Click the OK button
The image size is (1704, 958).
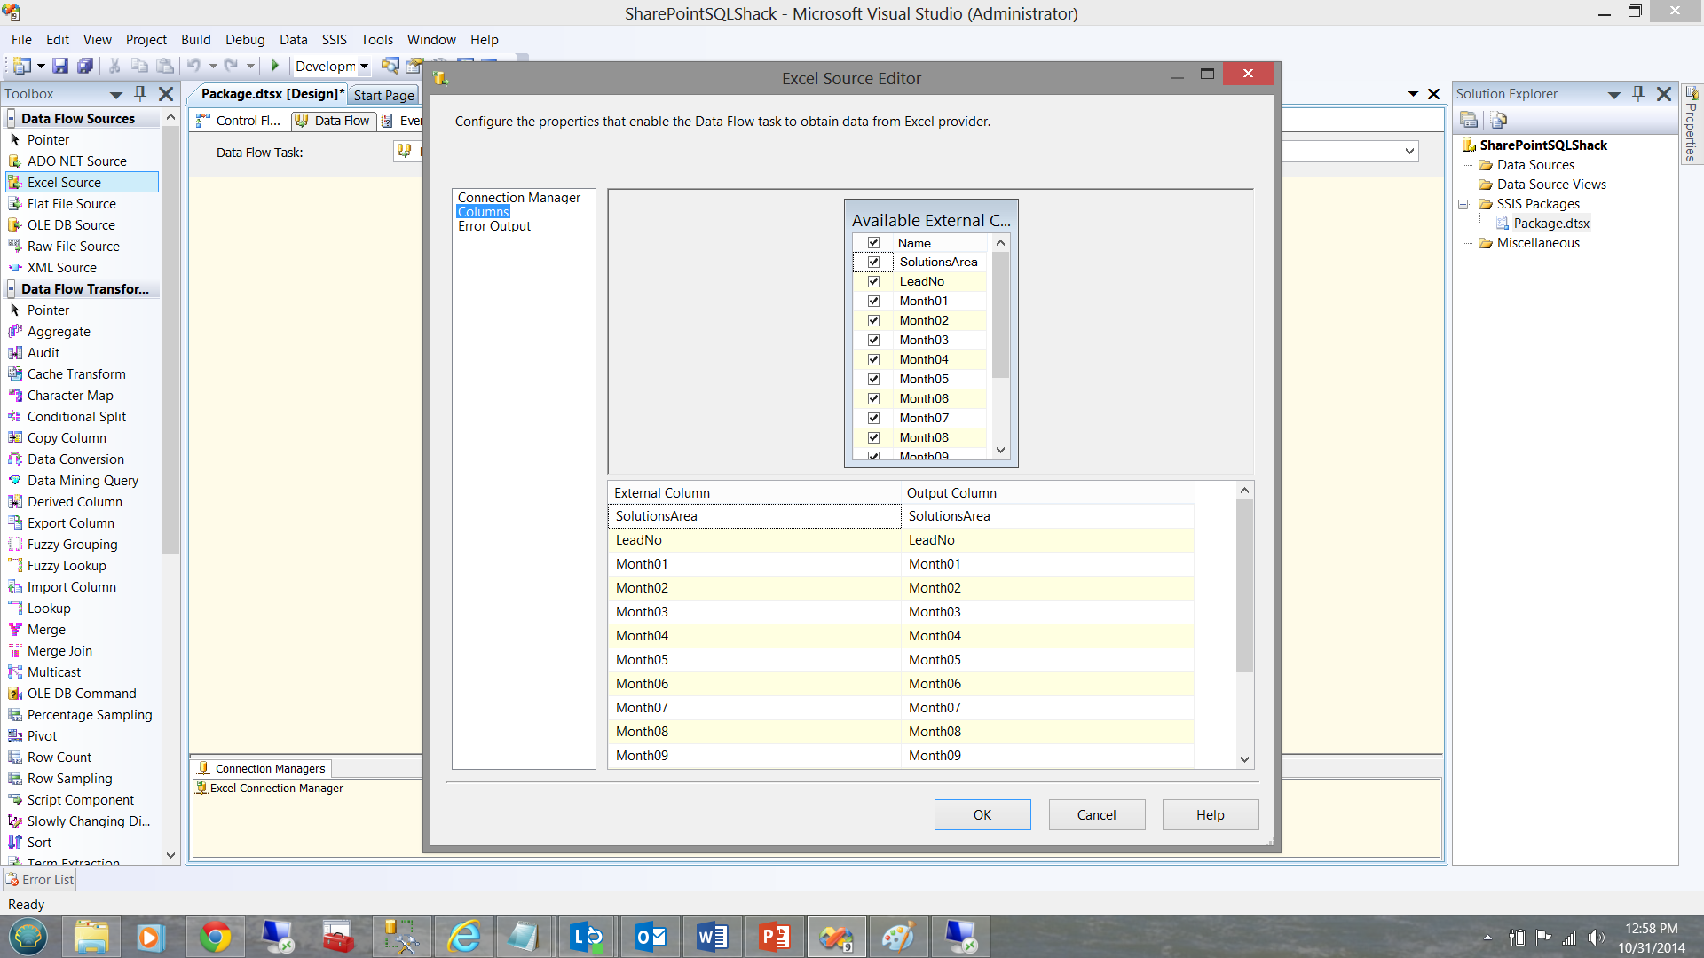(982, 814)
